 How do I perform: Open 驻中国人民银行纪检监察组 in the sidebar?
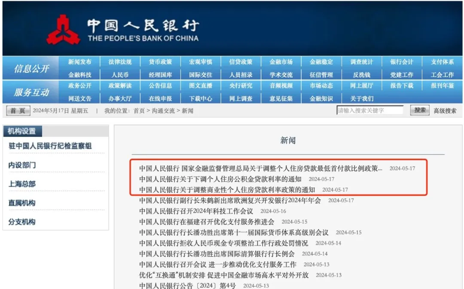(x=50, y=146)
